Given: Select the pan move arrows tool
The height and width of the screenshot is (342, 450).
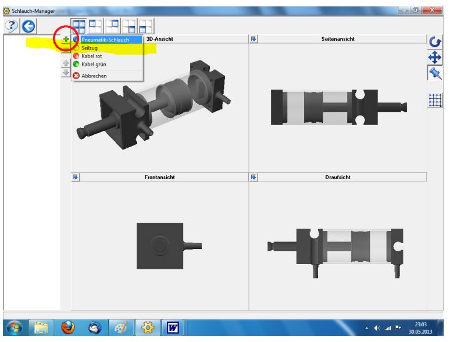Looking at the screenshot, I should point(433,57).
